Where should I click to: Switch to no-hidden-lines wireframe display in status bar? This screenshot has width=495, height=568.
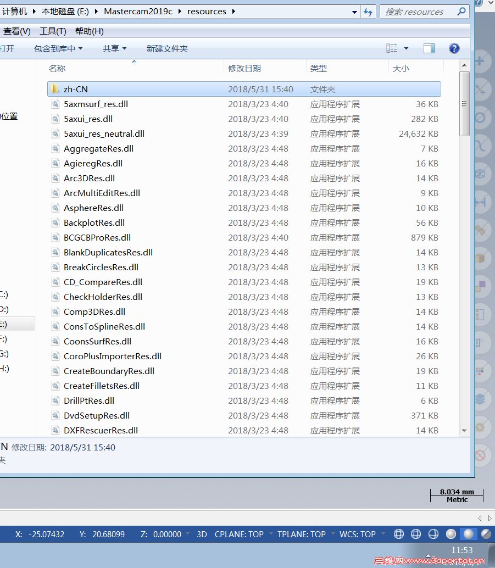[433, 534]
